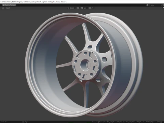Click the Rotate View status bar hint
The width and height of the screenshot is (164, 123).
4,122
